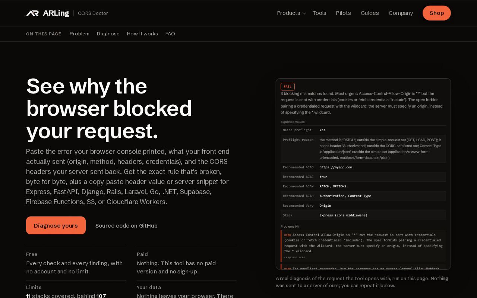Click the Problems (4) heading
The width and height of the screenshot is (477, 298).
[x=290, y=226]
